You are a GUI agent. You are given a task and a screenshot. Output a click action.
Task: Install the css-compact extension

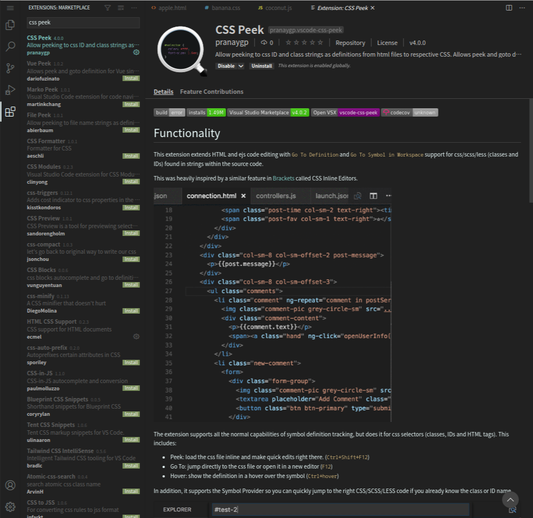131,259
